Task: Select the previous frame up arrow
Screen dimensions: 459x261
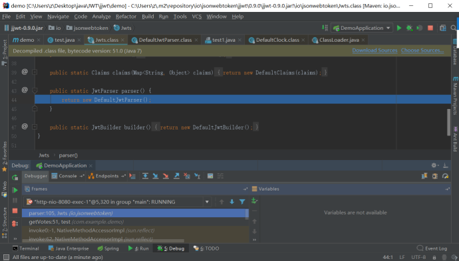Action: click(x=222, y=202)
